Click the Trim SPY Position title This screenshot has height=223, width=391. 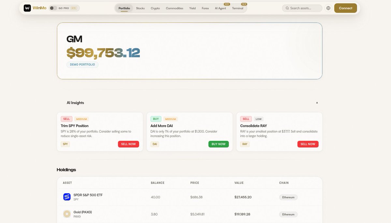pos(75,126)
